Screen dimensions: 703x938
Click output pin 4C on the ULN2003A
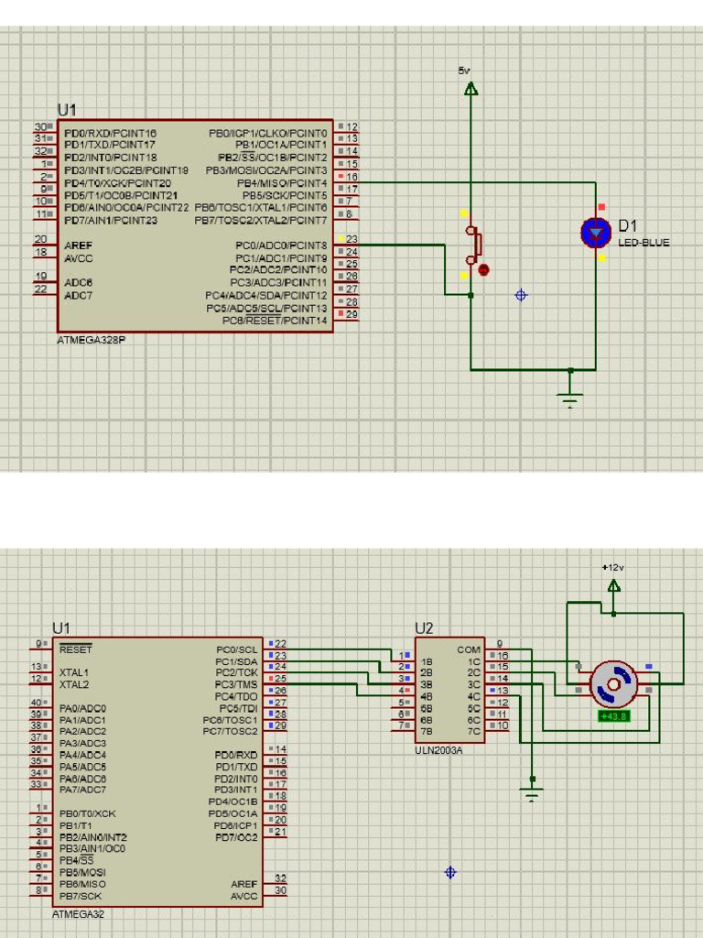coord(474,696)
